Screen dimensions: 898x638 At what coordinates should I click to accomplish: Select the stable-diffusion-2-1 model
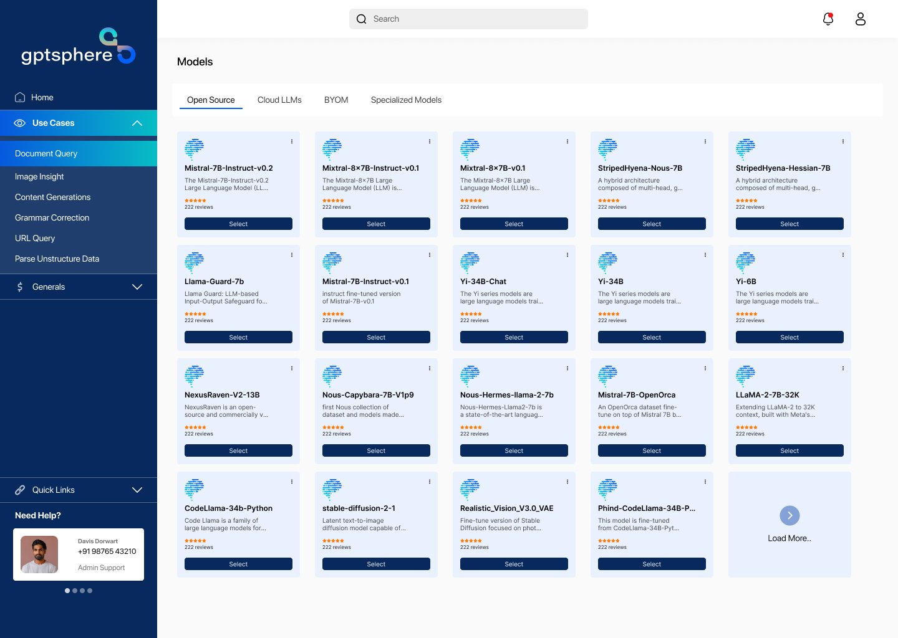click(376, 564)
